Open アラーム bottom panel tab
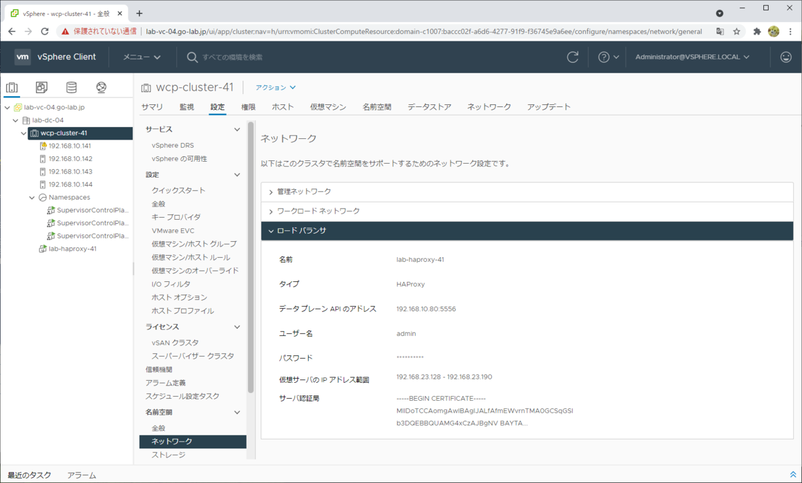Image resolution: width=802 pixels, height=483 pixels. 82,475
